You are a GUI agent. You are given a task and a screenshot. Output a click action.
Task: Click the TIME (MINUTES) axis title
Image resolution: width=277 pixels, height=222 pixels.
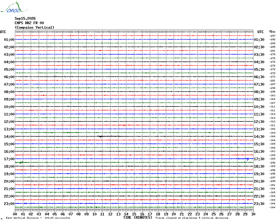click(138, 218)
